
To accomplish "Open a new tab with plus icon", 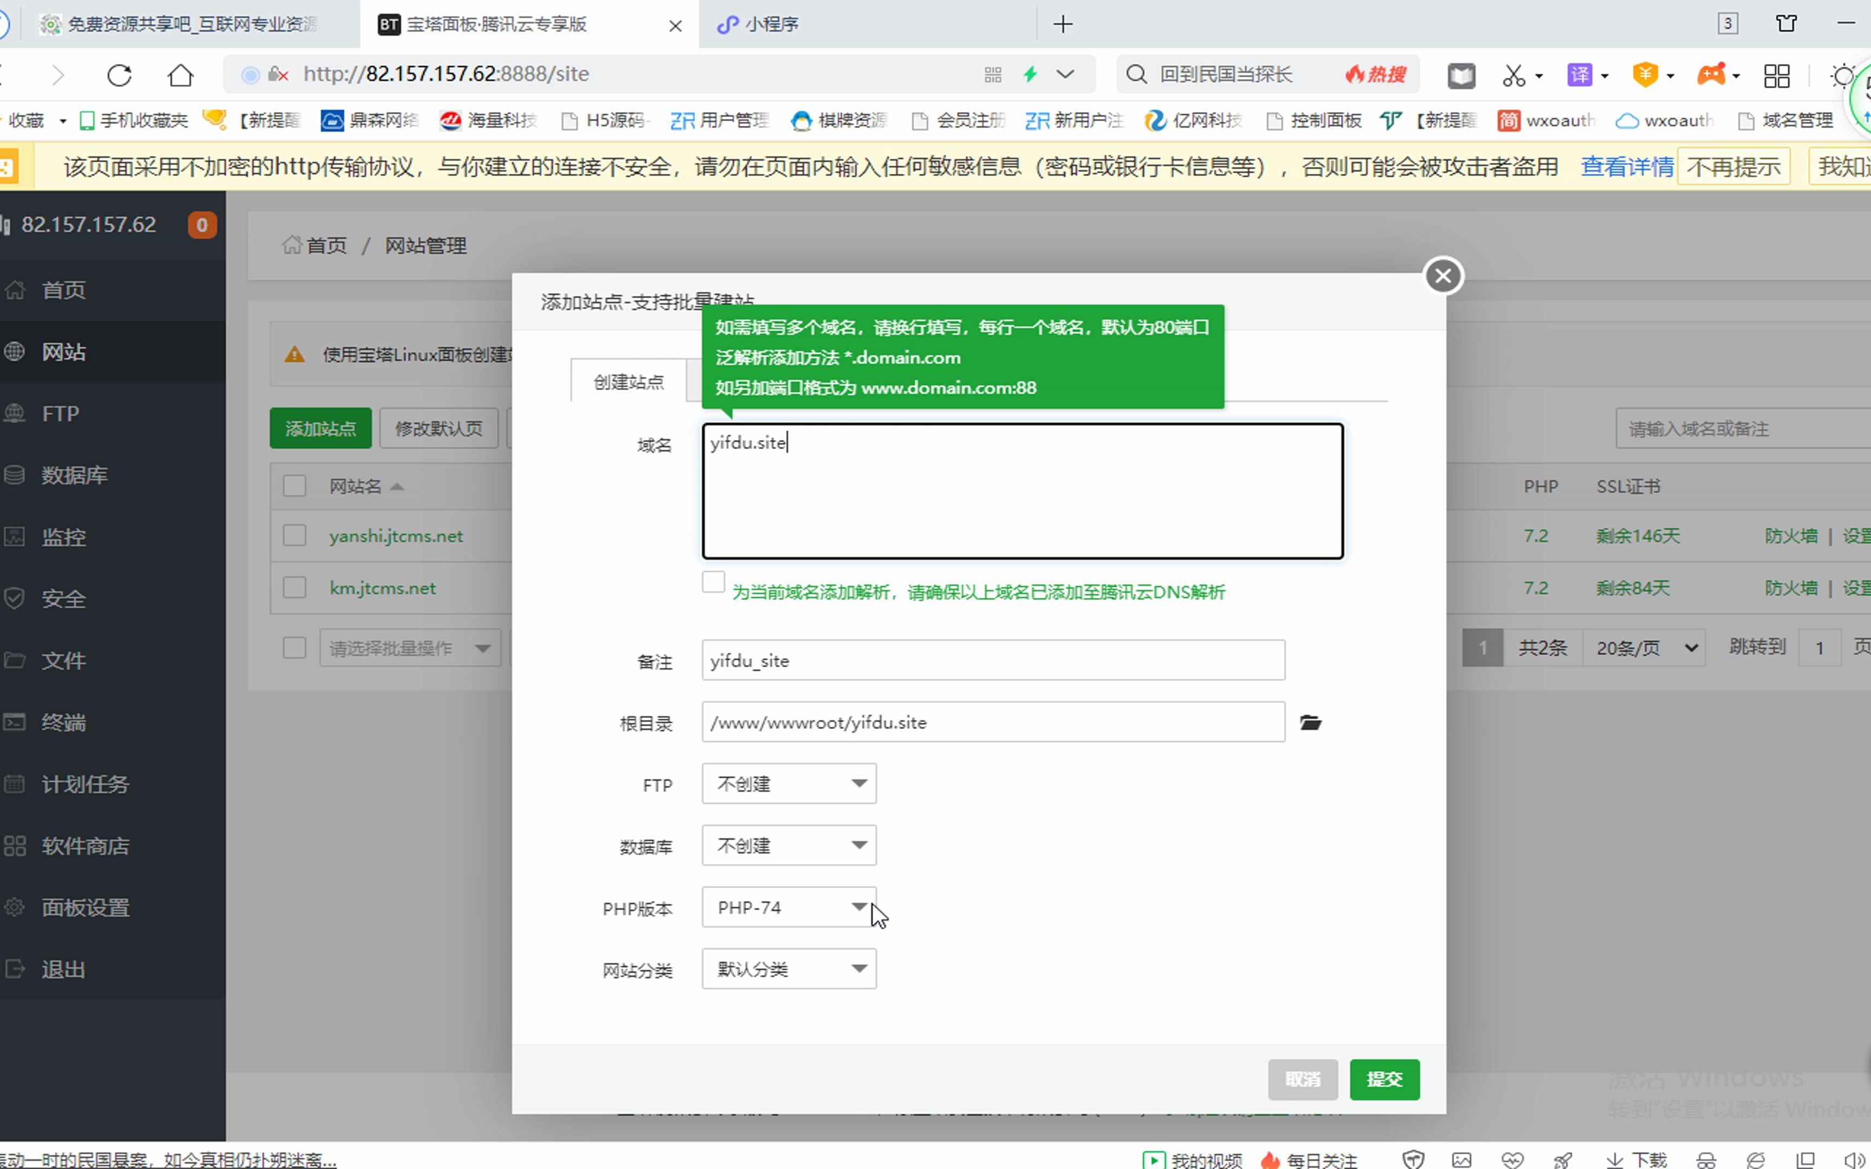I will pyautogui.click(x=1063, y=24).
